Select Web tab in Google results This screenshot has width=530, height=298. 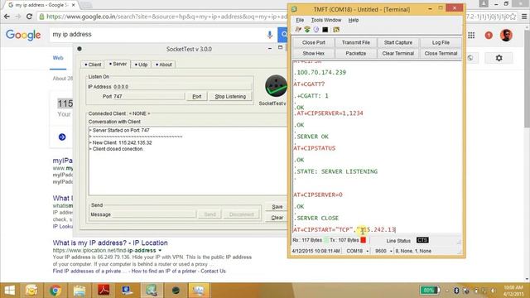pyautogui.click(x=58, y=58)
